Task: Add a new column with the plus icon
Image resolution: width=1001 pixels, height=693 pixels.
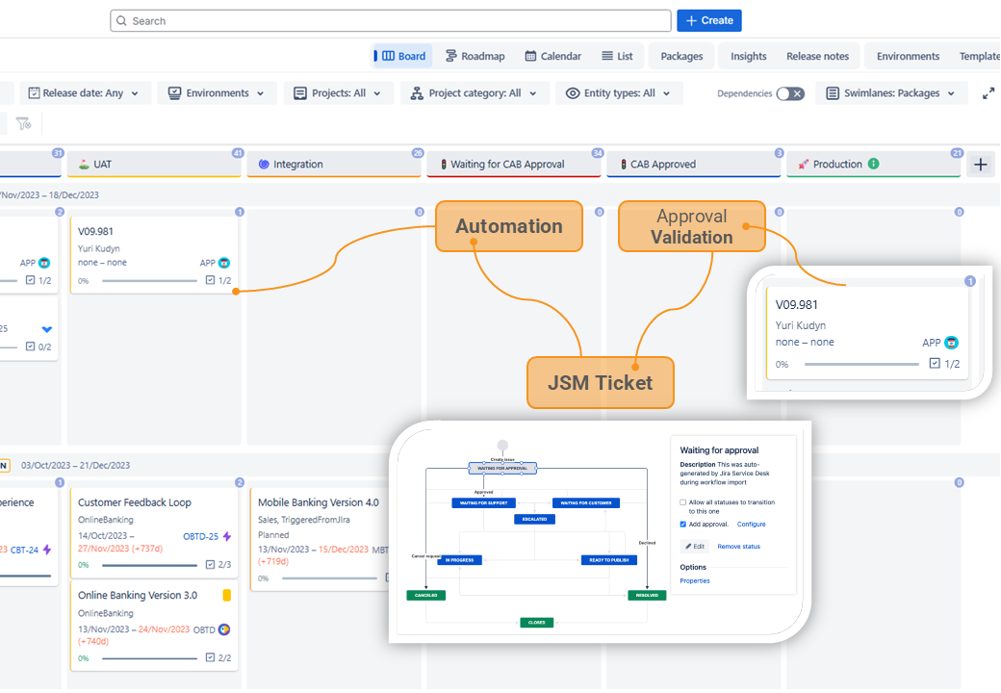Action: click(x=980, y=164)
